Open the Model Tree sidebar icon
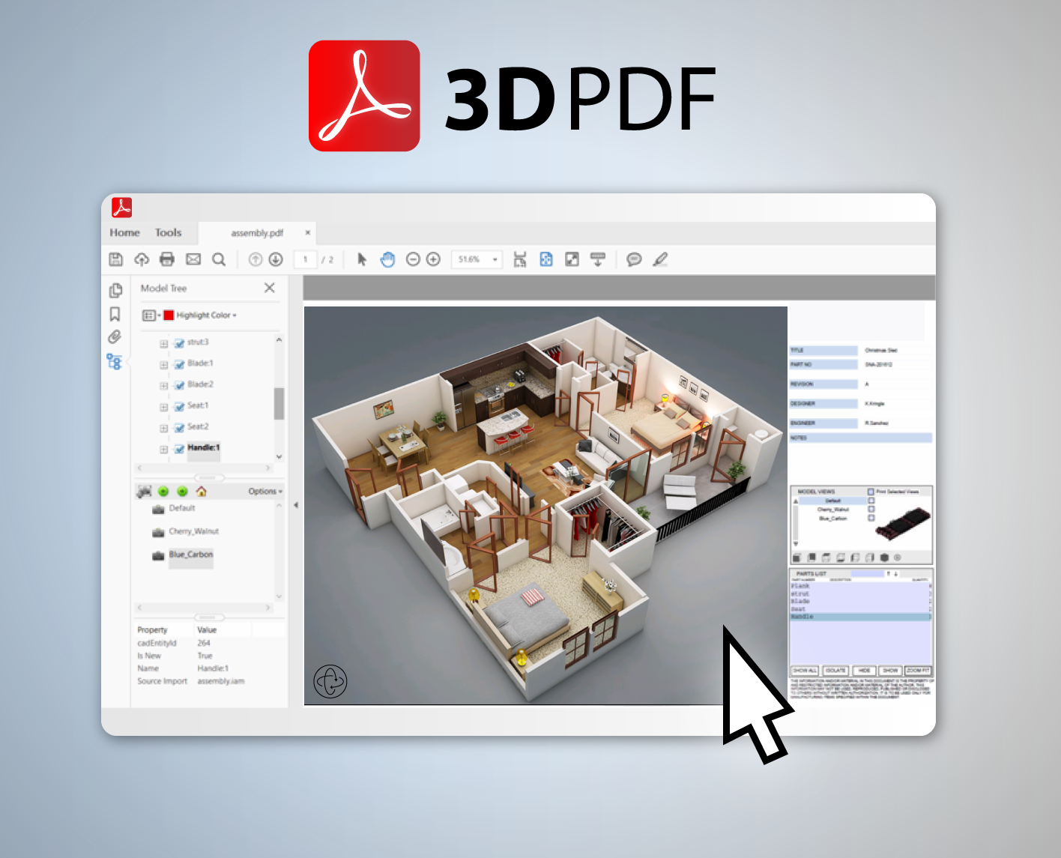1061x858 pixels. click(x=114, y=362)
